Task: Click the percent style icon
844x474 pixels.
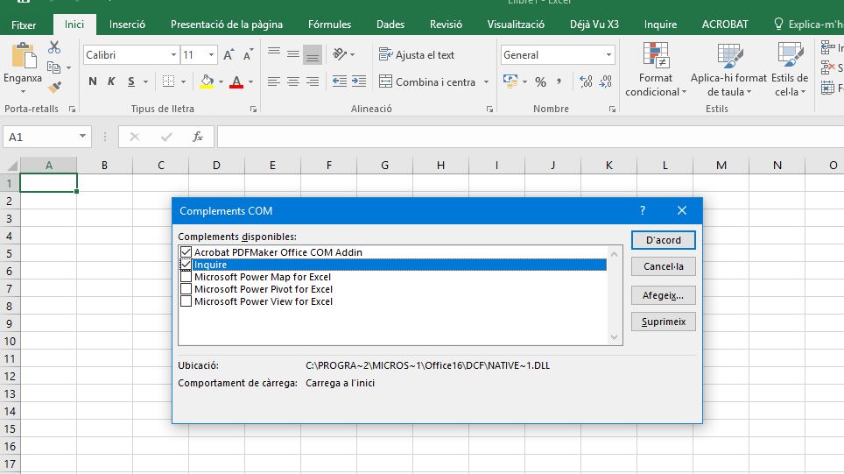Action: point(540,81)
